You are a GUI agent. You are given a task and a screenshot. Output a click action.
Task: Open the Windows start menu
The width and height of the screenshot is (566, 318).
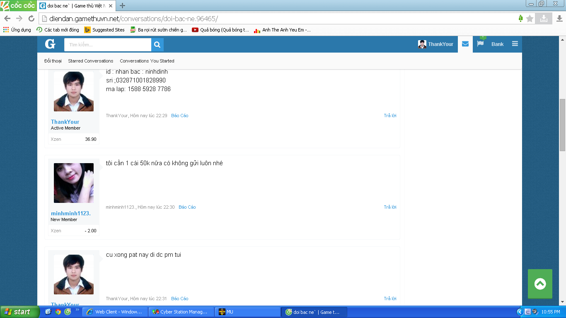[20, 312]
